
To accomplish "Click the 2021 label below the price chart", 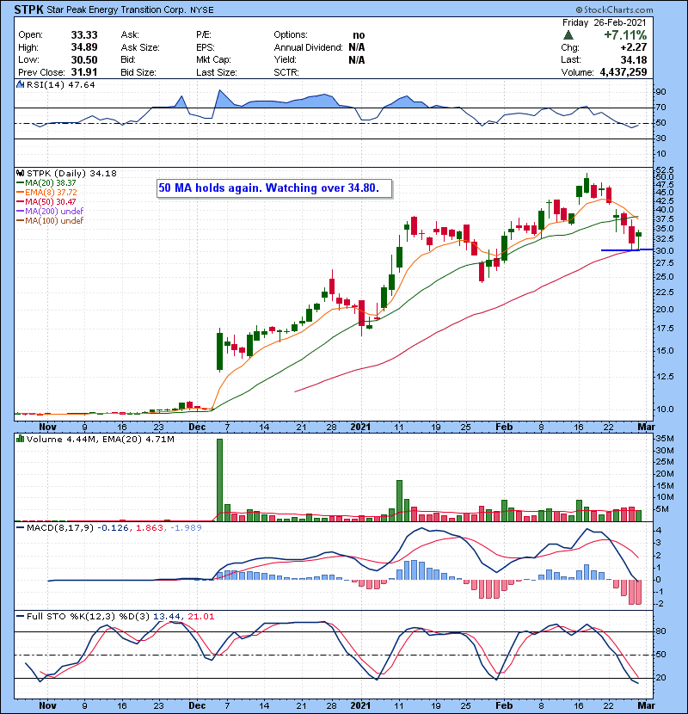I will (x=360, y=428).
